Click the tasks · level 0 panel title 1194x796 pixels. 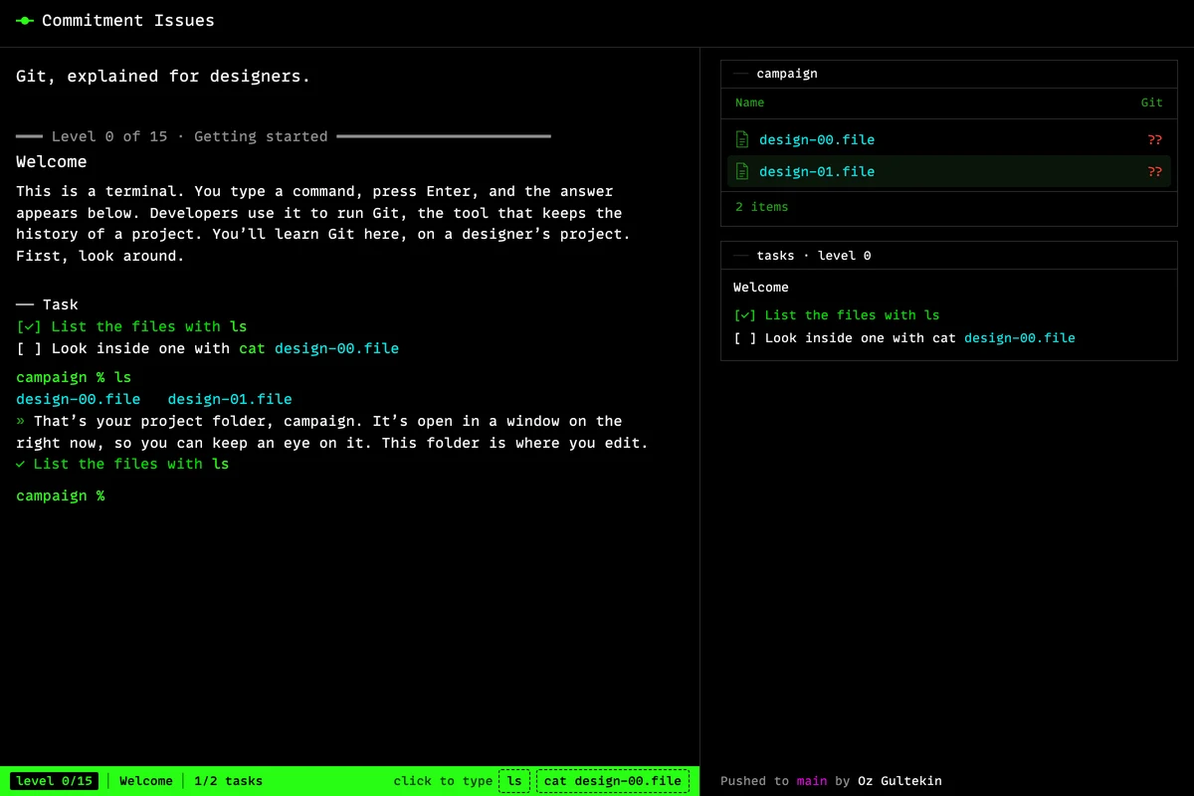pyautogui.click(x=814, y=256)
